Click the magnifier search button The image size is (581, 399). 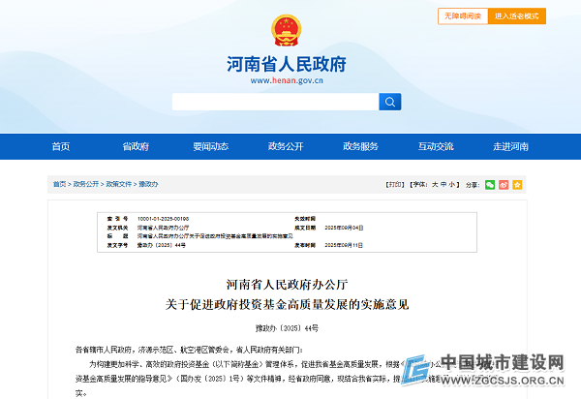tap(390, 101)
